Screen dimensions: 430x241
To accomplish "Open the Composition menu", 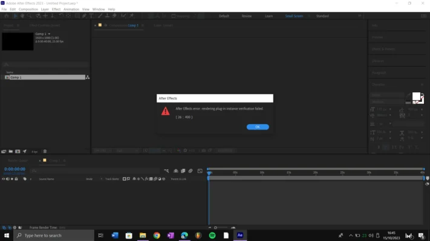I will (28, 9).
